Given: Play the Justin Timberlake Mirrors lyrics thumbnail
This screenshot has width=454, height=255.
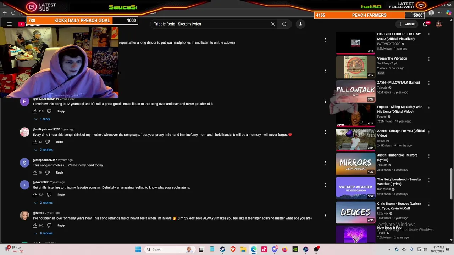Looking at the screenshot, I should click(x=355, y=164).
